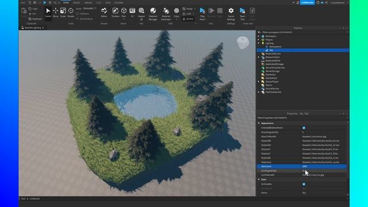Screen dimensions: 368x207
Task: Toggle the Join Surfaces checkbox
Action: tap(77, 19)
